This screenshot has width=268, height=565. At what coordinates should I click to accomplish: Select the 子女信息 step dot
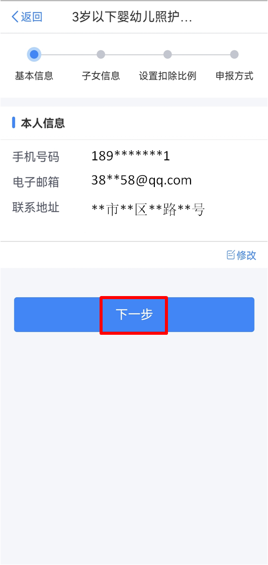(x=101, y=55)
